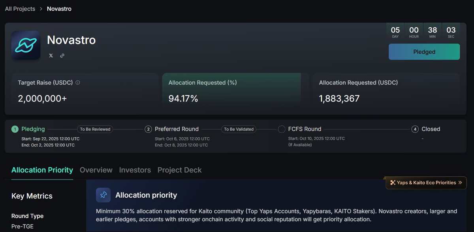
Task: Click the '(If Available)' note
Action: (x=300, y=145)
